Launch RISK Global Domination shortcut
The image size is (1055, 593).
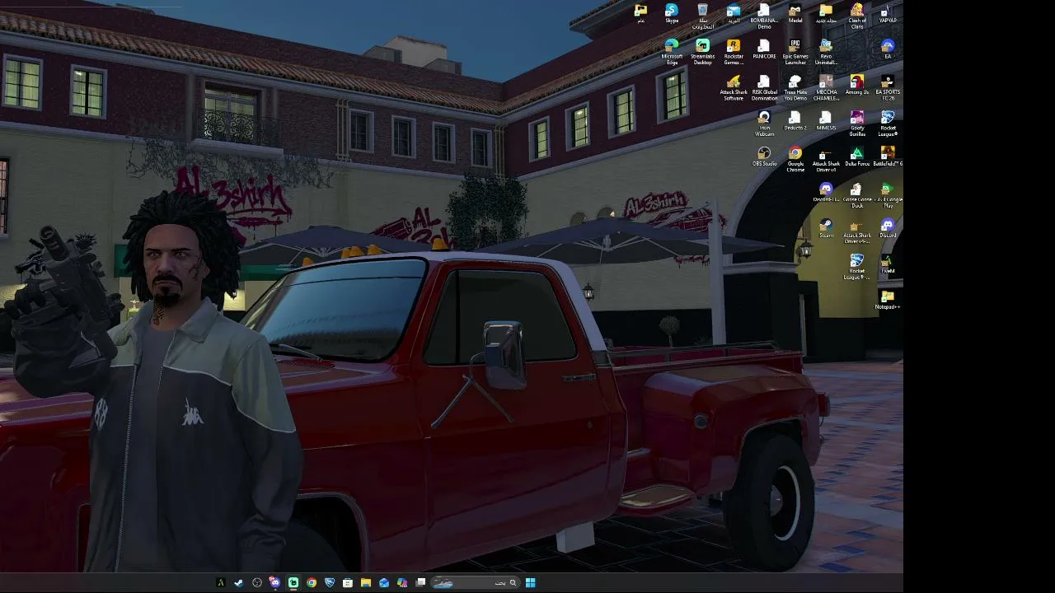(764, 88)
